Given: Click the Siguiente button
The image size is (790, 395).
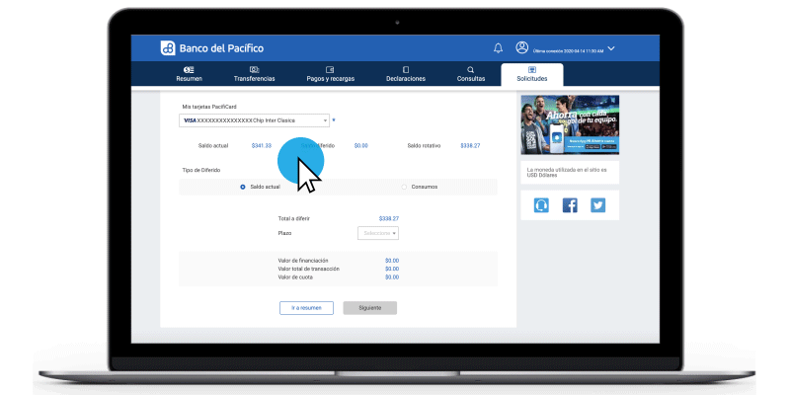Looking at the screenshot, I should [x=369, y=308].
